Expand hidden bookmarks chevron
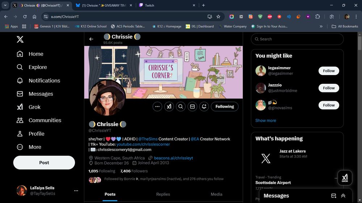362x203 pixels. coord(321,26)
